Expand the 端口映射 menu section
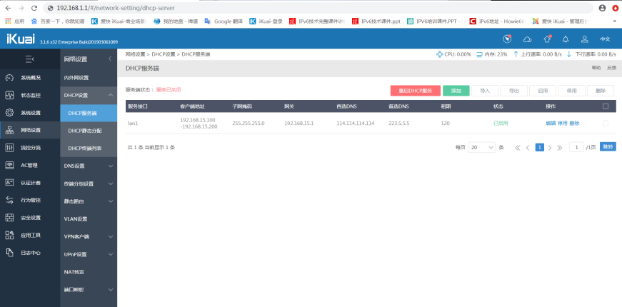This screenshot has width=622, height=307. tap(111, 290)
